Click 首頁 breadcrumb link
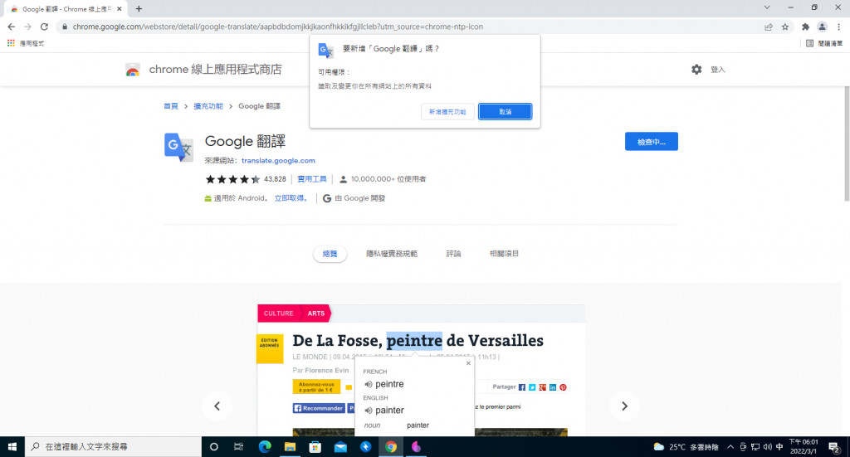Viewport: 850px width, 457px height. click(x=171, y=106)
